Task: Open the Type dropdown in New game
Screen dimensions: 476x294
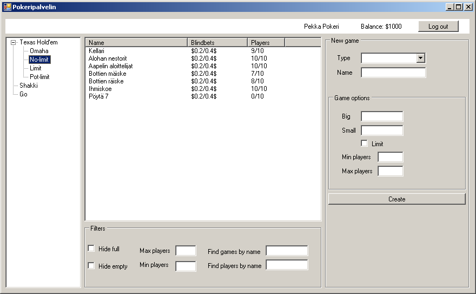Action: (420, 58)
